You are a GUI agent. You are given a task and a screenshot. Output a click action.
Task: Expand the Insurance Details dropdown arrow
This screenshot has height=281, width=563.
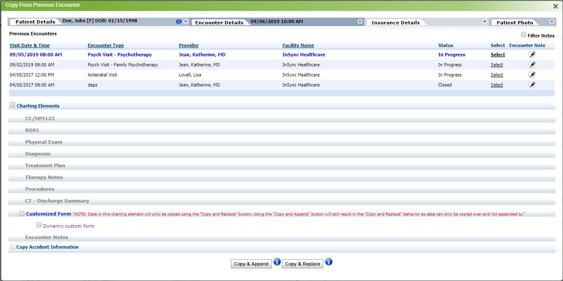tap(484, 21)
